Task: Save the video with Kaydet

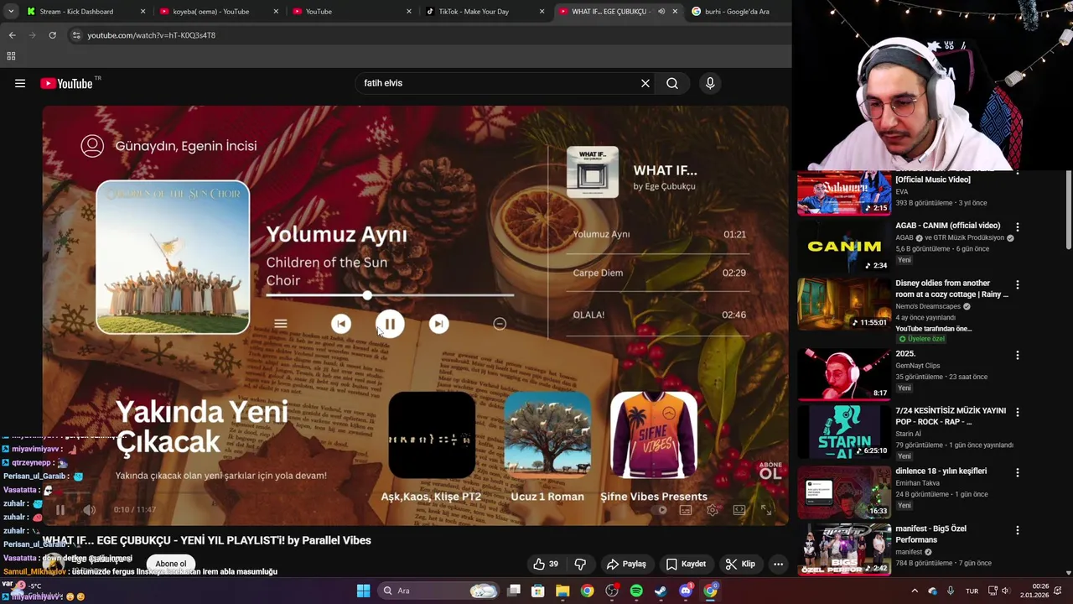Action: click(686, 564)
